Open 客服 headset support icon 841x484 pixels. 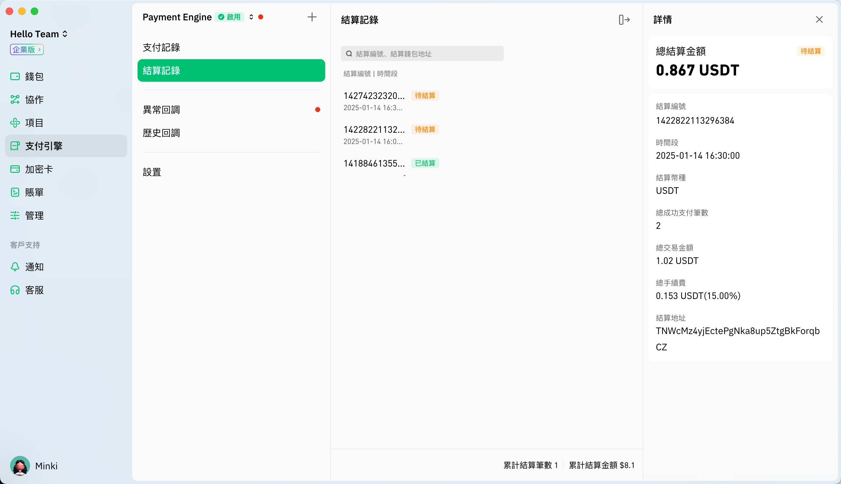(15, 290)
